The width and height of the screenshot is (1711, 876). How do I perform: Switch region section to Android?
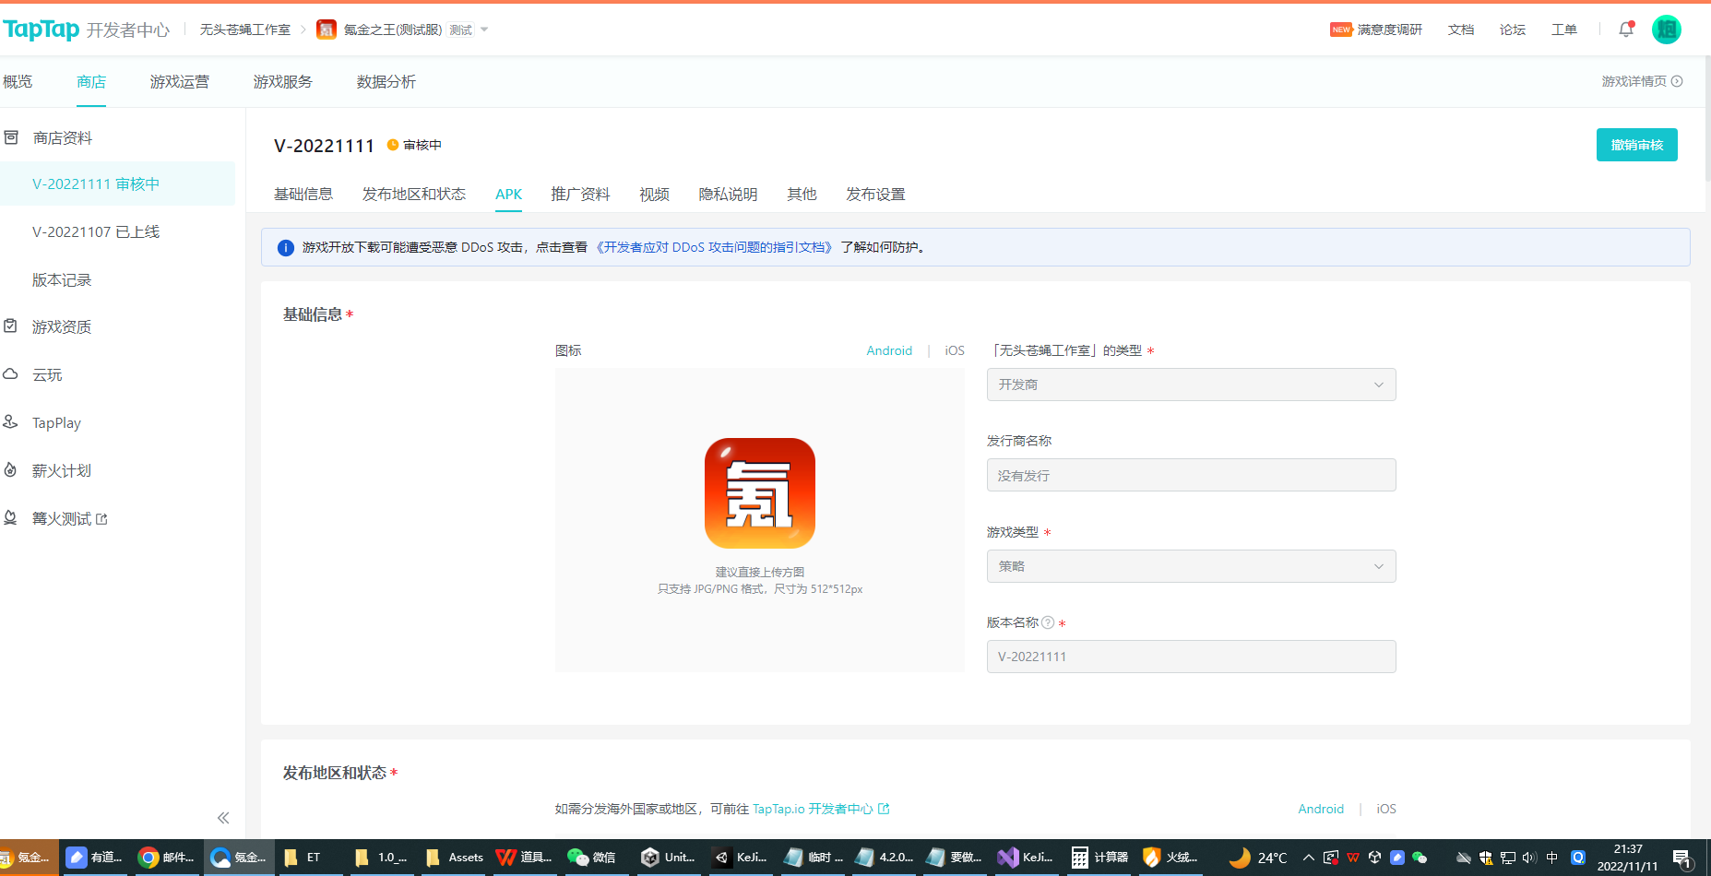click(1321, 809)
